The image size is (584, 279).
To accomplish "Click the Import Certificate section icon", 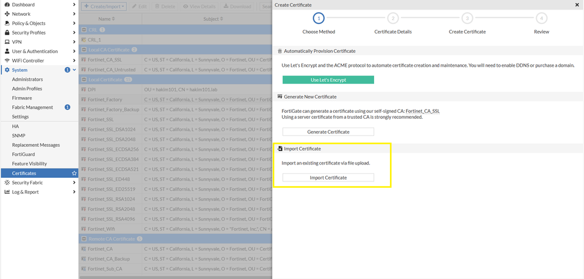I will coord(279,149).
